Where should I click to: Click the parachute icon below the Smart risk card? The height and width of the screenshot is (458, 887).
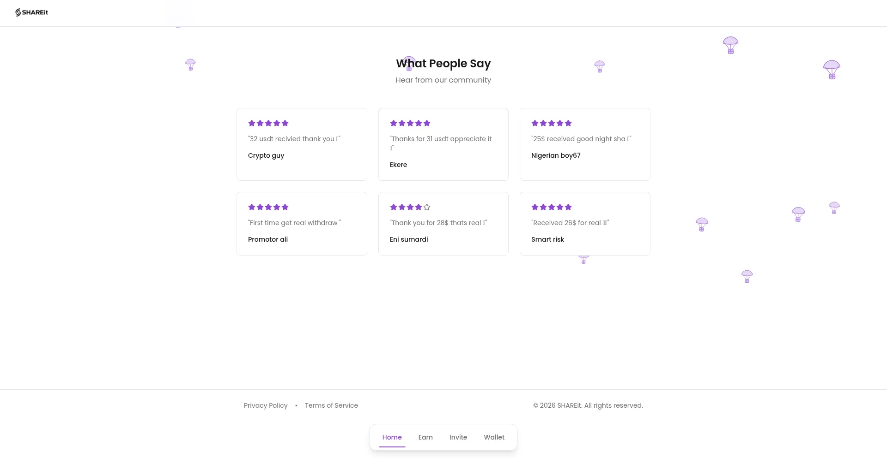click(583, 259)
